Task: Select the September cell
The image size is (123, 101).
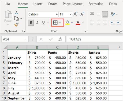Action: pyautogui.click(x=17, y=98)
